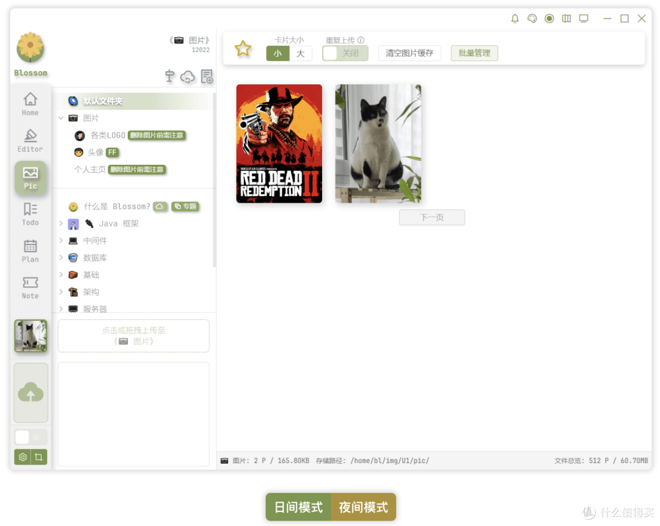The width and height of the screenshot is (660, 526).
Task: Click the signpost icon above folder tree
Action: 170,76
